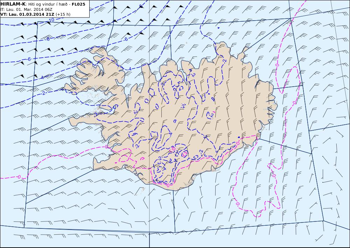
Task: Click the -10 isotherm contour label
Action: point(51,20)
